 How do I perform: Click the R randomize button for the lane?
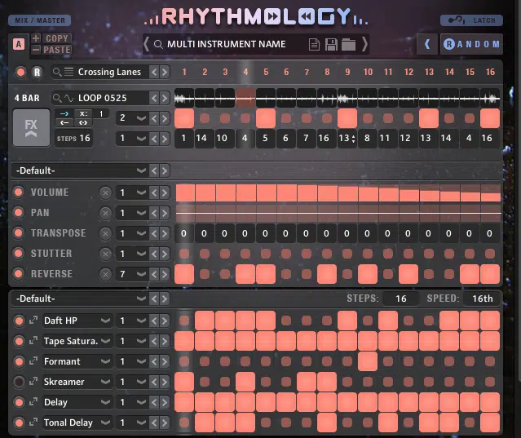(38, 72)
